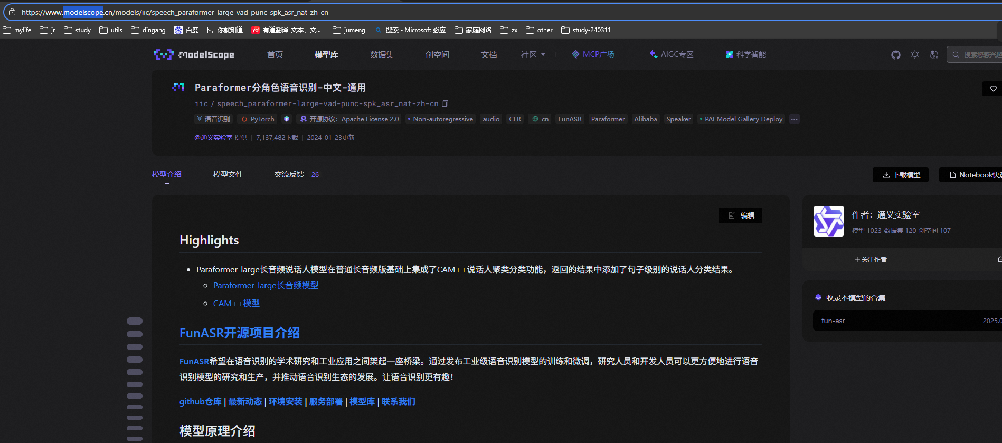1002x443 pixels.
Task: Click the 编辑 button
Action: [740, 215]
